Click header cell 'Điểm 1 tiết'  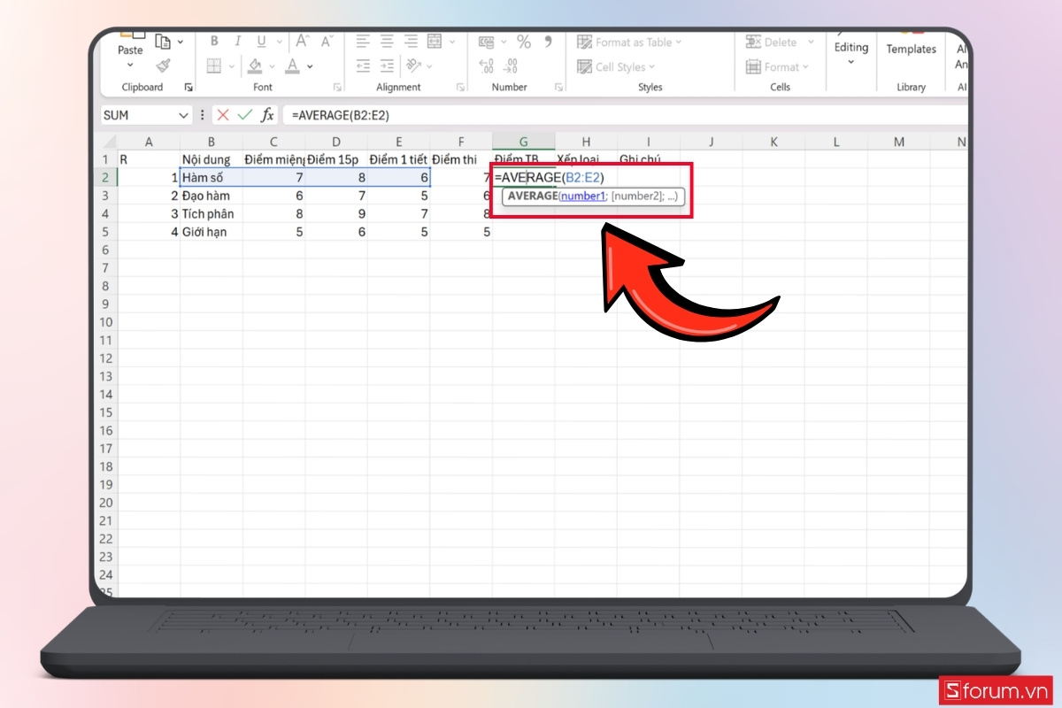click(398, 159)
